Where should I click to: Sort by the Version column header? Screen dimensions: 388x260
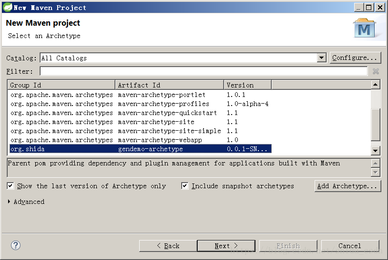click(x=248, y=85)
